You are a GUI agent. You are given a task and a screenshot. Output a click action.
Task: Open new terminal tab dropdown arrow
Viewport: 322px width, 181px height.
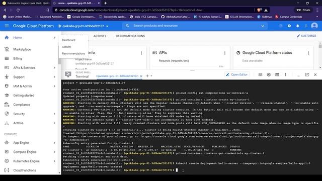click(151, 76)
